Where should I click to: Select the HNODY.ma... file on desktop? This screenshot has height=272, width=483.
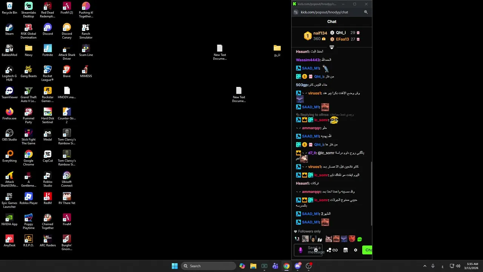(x=67, y=93)
